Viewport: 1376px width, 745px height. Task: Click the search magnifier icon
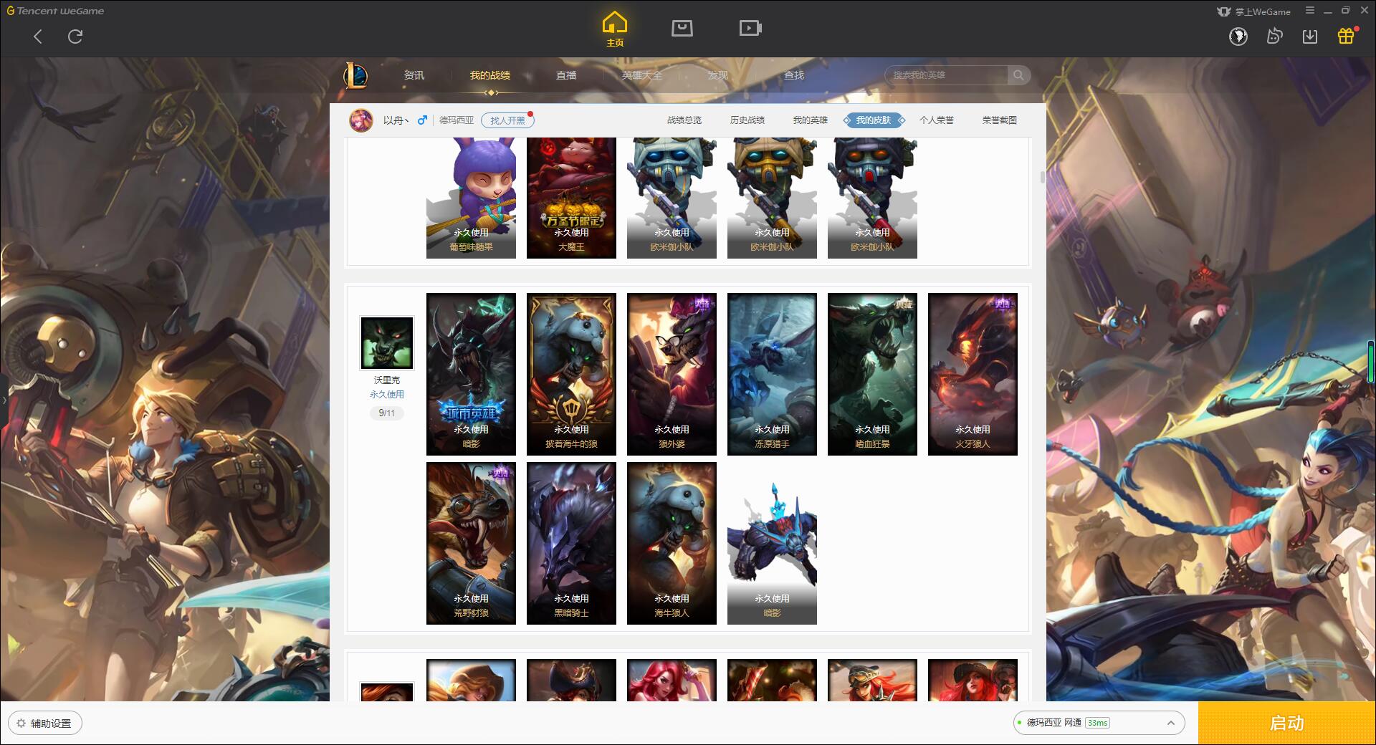pyautogui.click(x=1018, y=75)
